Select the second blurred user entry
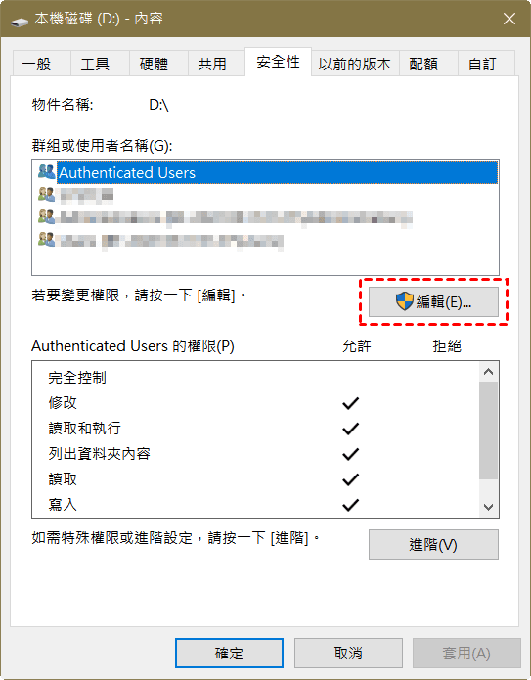The width and height of the screenshot is (531, 680). [86, 195]
